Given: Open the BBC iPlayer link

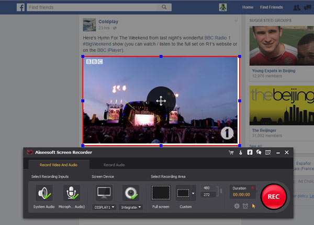Looking at the screenshot, I should [x=109, y=50].
